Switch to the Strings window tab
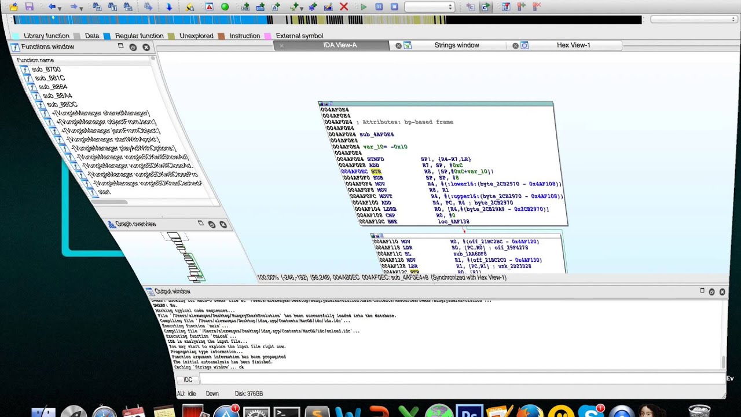This screenshot has height=417, width=741. 457,45
